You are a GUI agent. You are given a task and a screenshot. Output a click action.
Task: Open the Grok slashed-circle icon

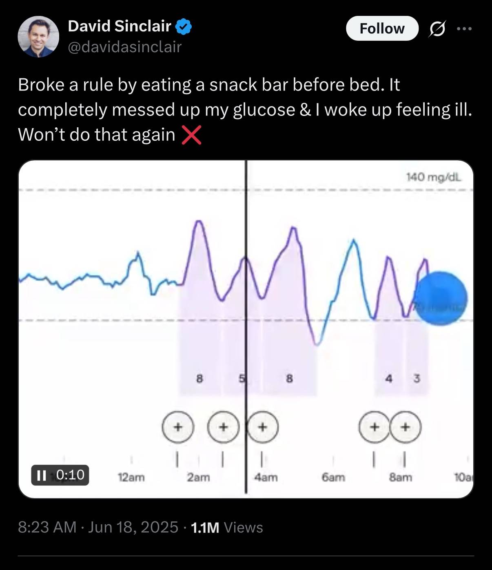tap(437, 29)
